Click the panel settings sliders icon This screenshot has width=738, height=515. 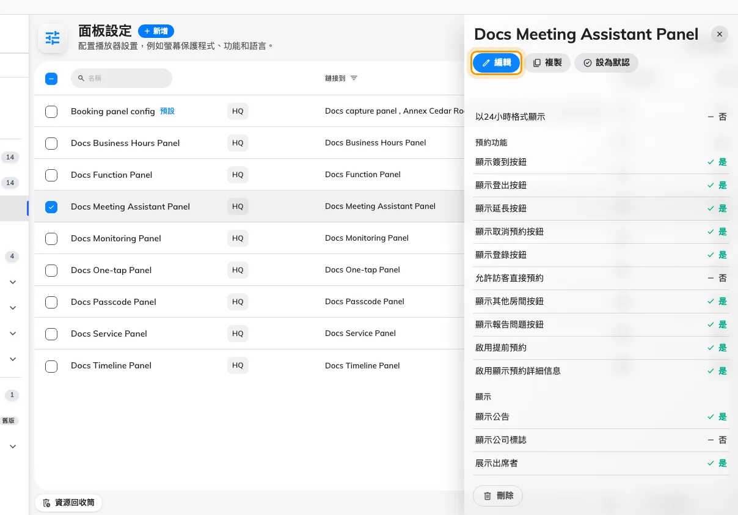(x=53, y=38)
